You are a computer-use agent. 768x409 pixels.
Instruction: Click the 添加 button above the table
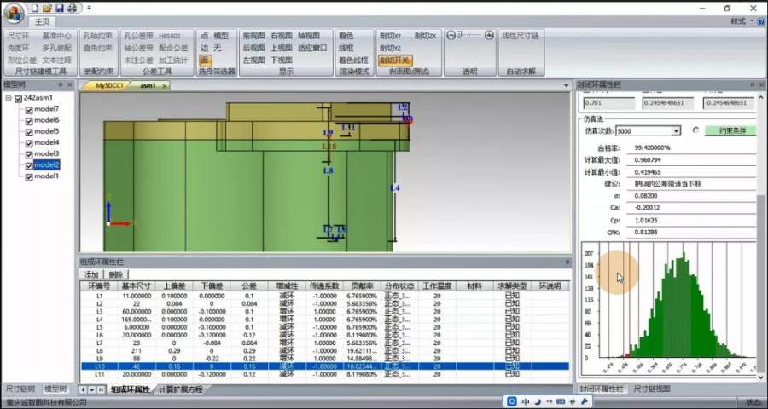pyautogui.click(x=92, y=274)
